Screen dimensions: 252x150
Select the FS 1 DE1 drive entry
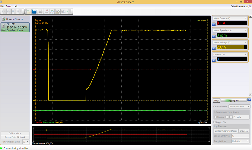(x=15, y=27)
